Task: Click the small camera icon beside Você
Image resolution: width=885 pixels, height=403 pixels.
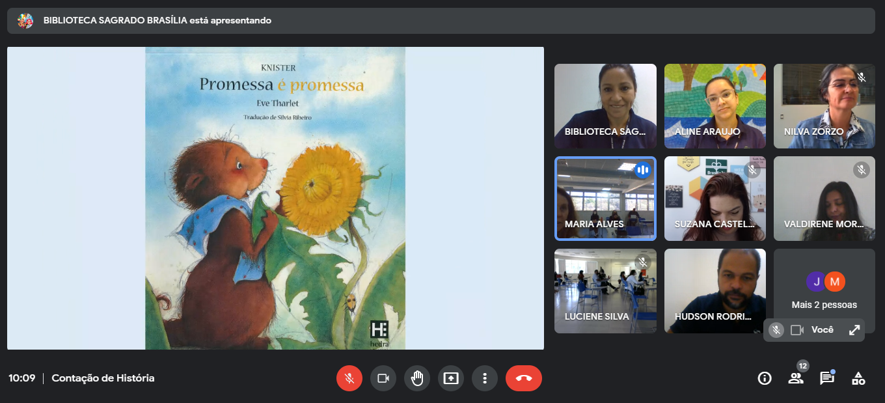Action: (797, 330)
